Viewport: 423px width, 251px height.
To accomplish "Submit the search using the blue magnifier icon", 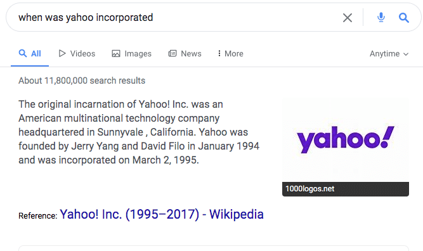I will tap(403, 18).
